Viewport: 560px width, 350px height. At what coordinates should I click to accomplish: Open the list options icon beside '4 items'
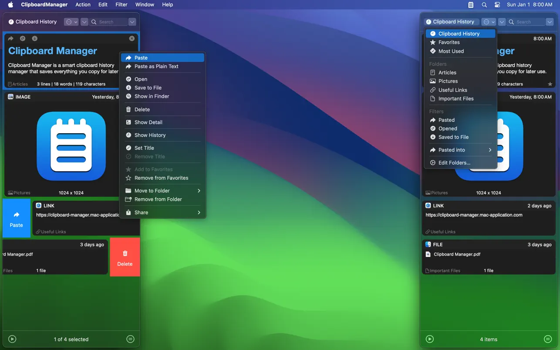[548, 339]
